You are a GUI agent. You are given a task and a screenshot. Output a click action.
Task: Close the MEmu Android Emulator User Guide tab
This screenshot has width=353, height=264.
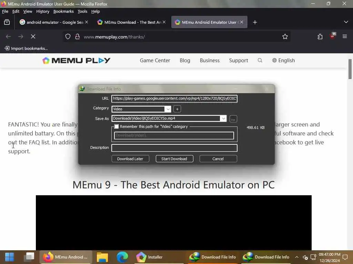[x=242, y=22]
